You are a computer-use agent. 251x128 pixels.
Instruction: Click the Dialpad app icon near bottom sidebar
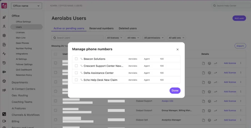coord(4,114)
